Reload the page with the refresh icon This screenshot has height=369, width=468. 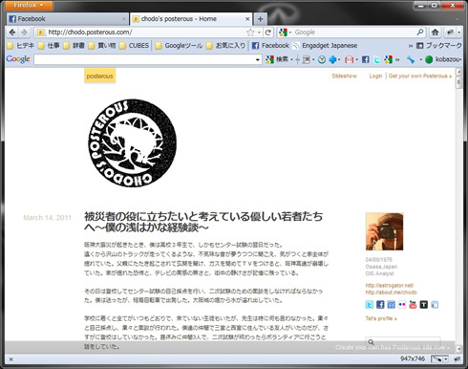[x=268, y=33]
